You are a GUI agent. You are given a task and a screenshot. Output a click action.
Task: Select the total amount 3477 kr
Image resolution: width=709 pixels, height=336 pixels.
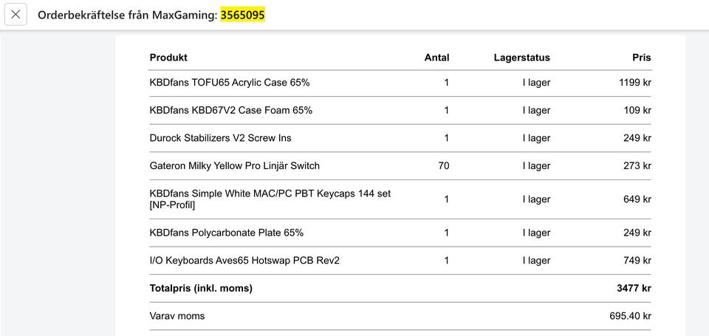(634, 288)
